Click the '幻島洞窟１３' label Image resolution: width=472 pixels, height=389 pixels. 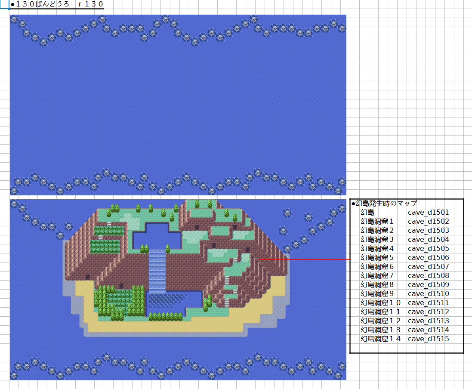tap(380, 330)
